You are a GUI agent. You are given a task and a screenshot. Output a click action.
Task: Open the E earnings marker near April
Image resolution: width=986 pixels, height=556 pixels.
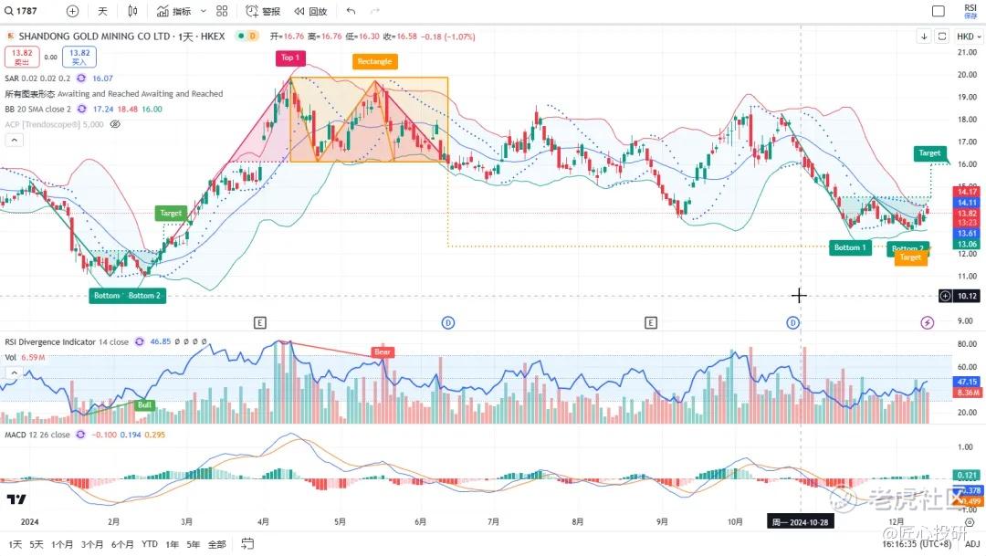(259, 322)
